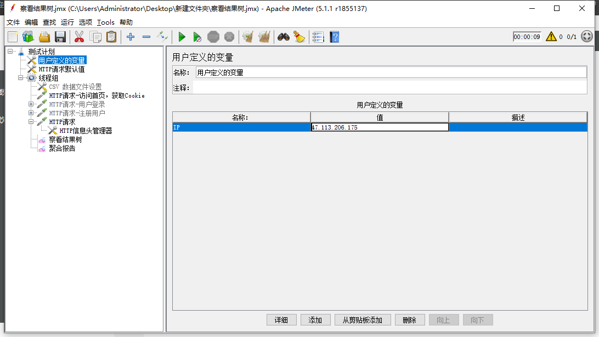Click the Clear results broom icon
Image resolution: width=599 pixels, height=337 pixels.
(248, 37)
